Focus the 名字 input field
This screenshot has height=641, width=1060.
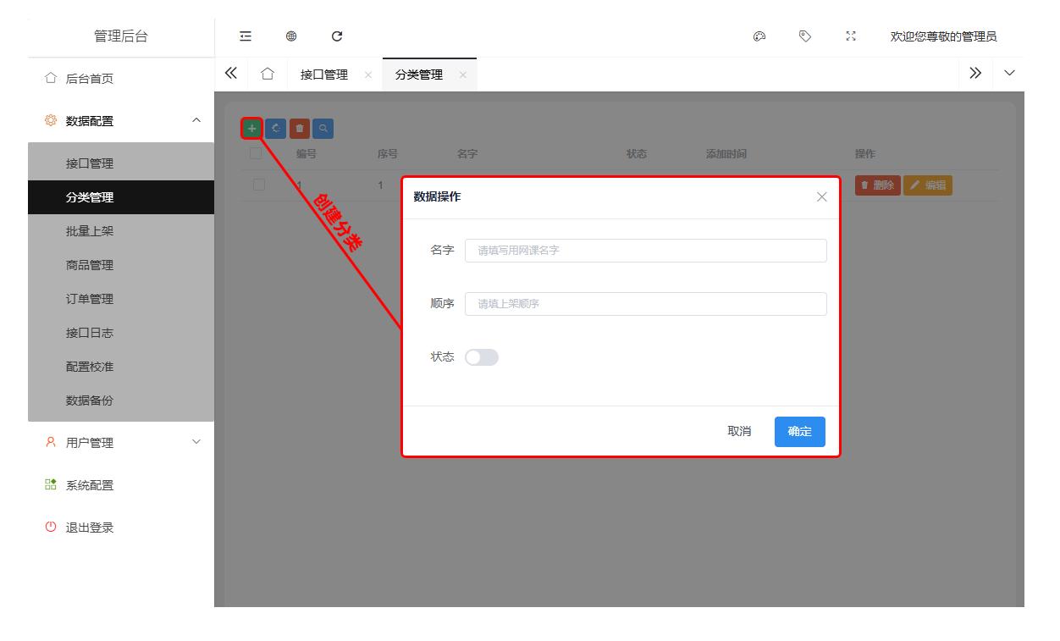tap(646, 251)
